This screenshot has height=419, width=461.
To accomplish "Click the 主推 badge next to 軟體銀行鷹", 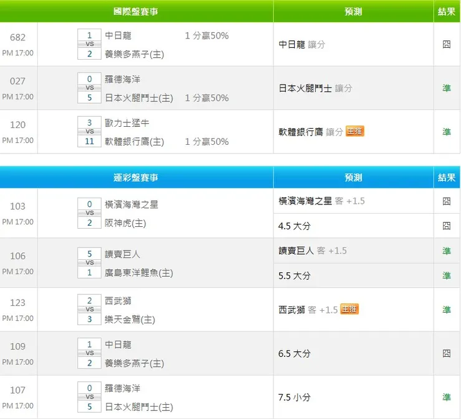I will point(355,131).
